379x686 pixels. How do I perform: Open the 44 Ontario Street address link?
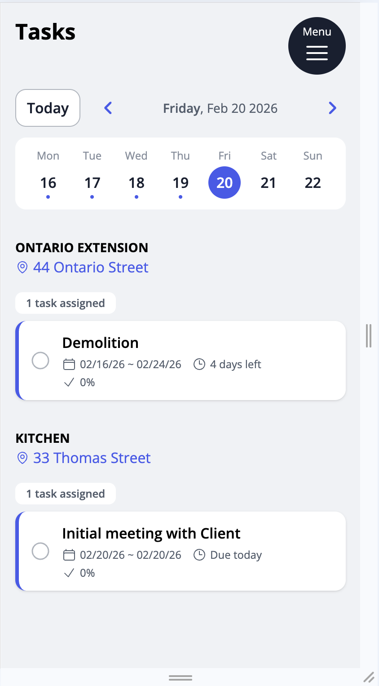[x=91, y=267]
